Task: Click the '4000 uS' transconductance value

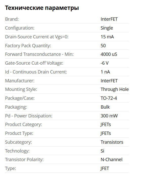Action: click(x=109, y=54)
